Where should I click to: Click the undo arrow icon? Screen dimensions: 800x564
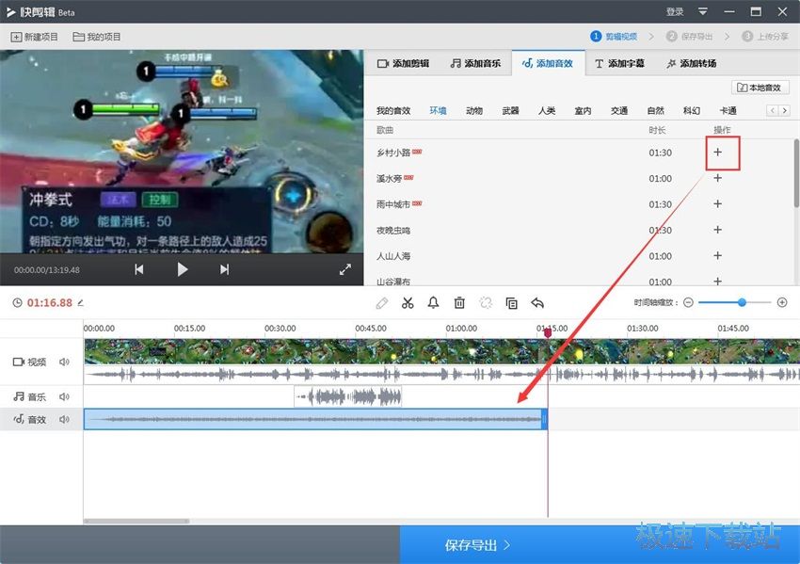click(x=537, y=303)
